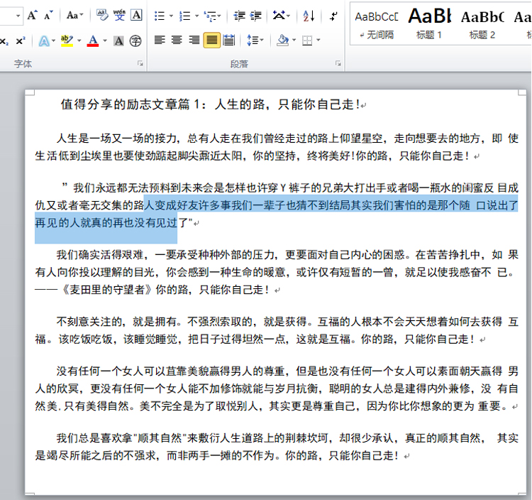The image size is (532, 500).
Task: Click the Grow Font button
Action: (32, 16)
